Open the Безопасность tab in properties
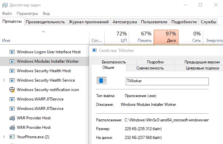 pyautogui.click(x=114, y=62)
